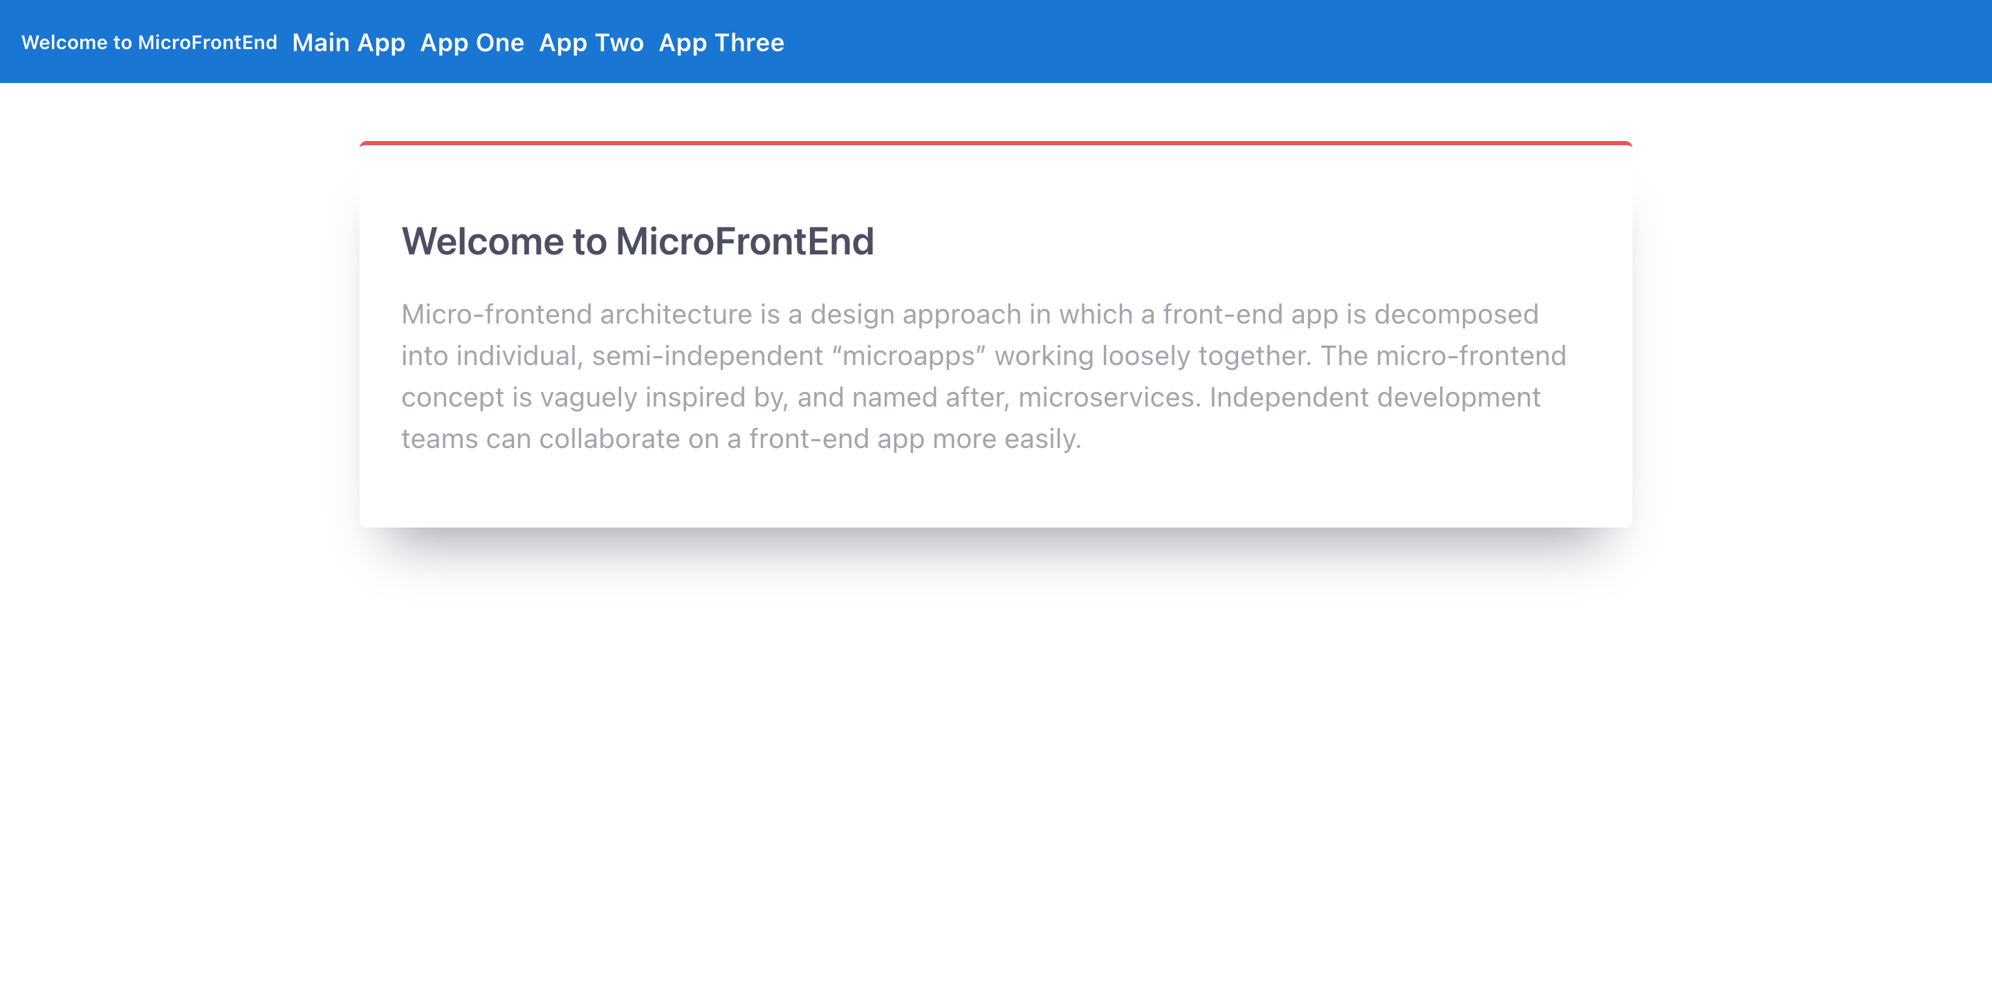1992x997 pixels.
Task: Go to App Two from navbar
Action: coord(591,42)
